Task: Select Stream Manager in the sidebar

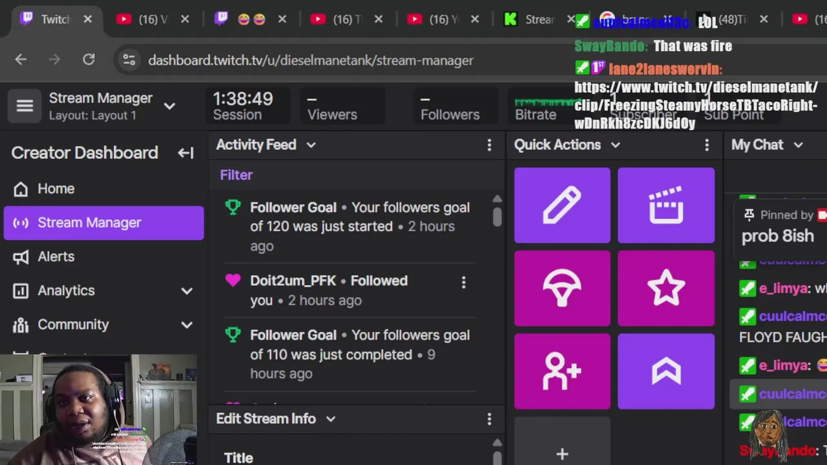Action: point(103,223)
